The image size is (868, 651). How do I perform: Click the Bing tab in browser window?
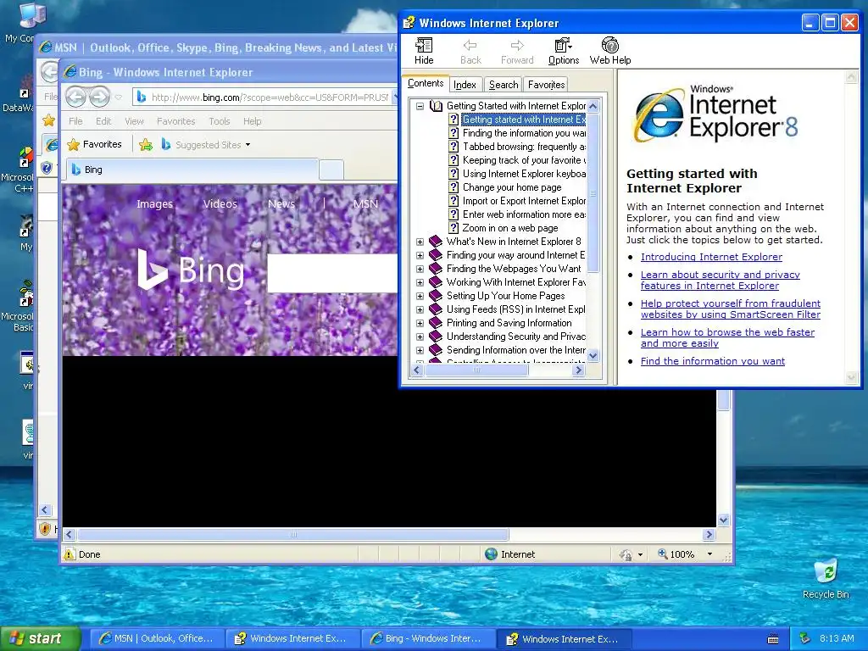[x=192, y=170]
